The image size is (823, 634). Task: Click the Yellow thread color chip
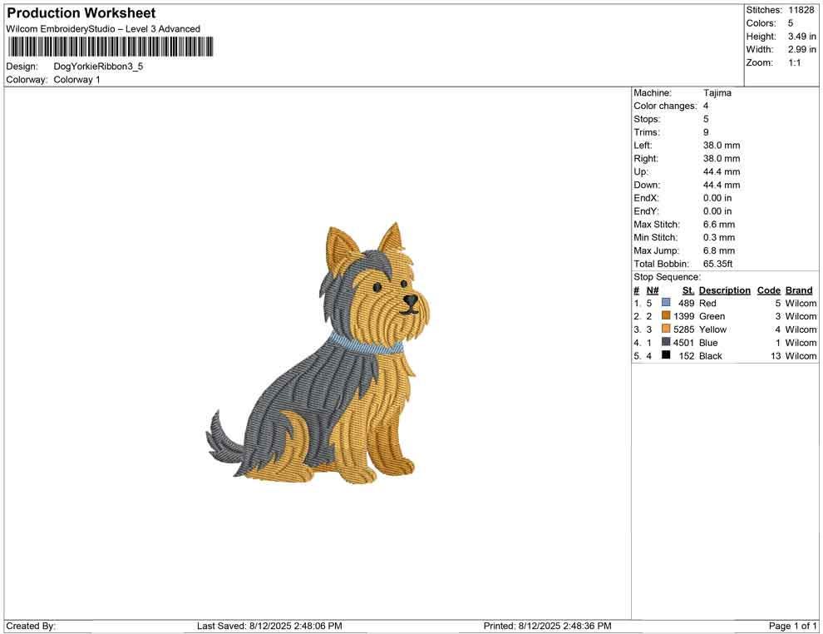664,329
